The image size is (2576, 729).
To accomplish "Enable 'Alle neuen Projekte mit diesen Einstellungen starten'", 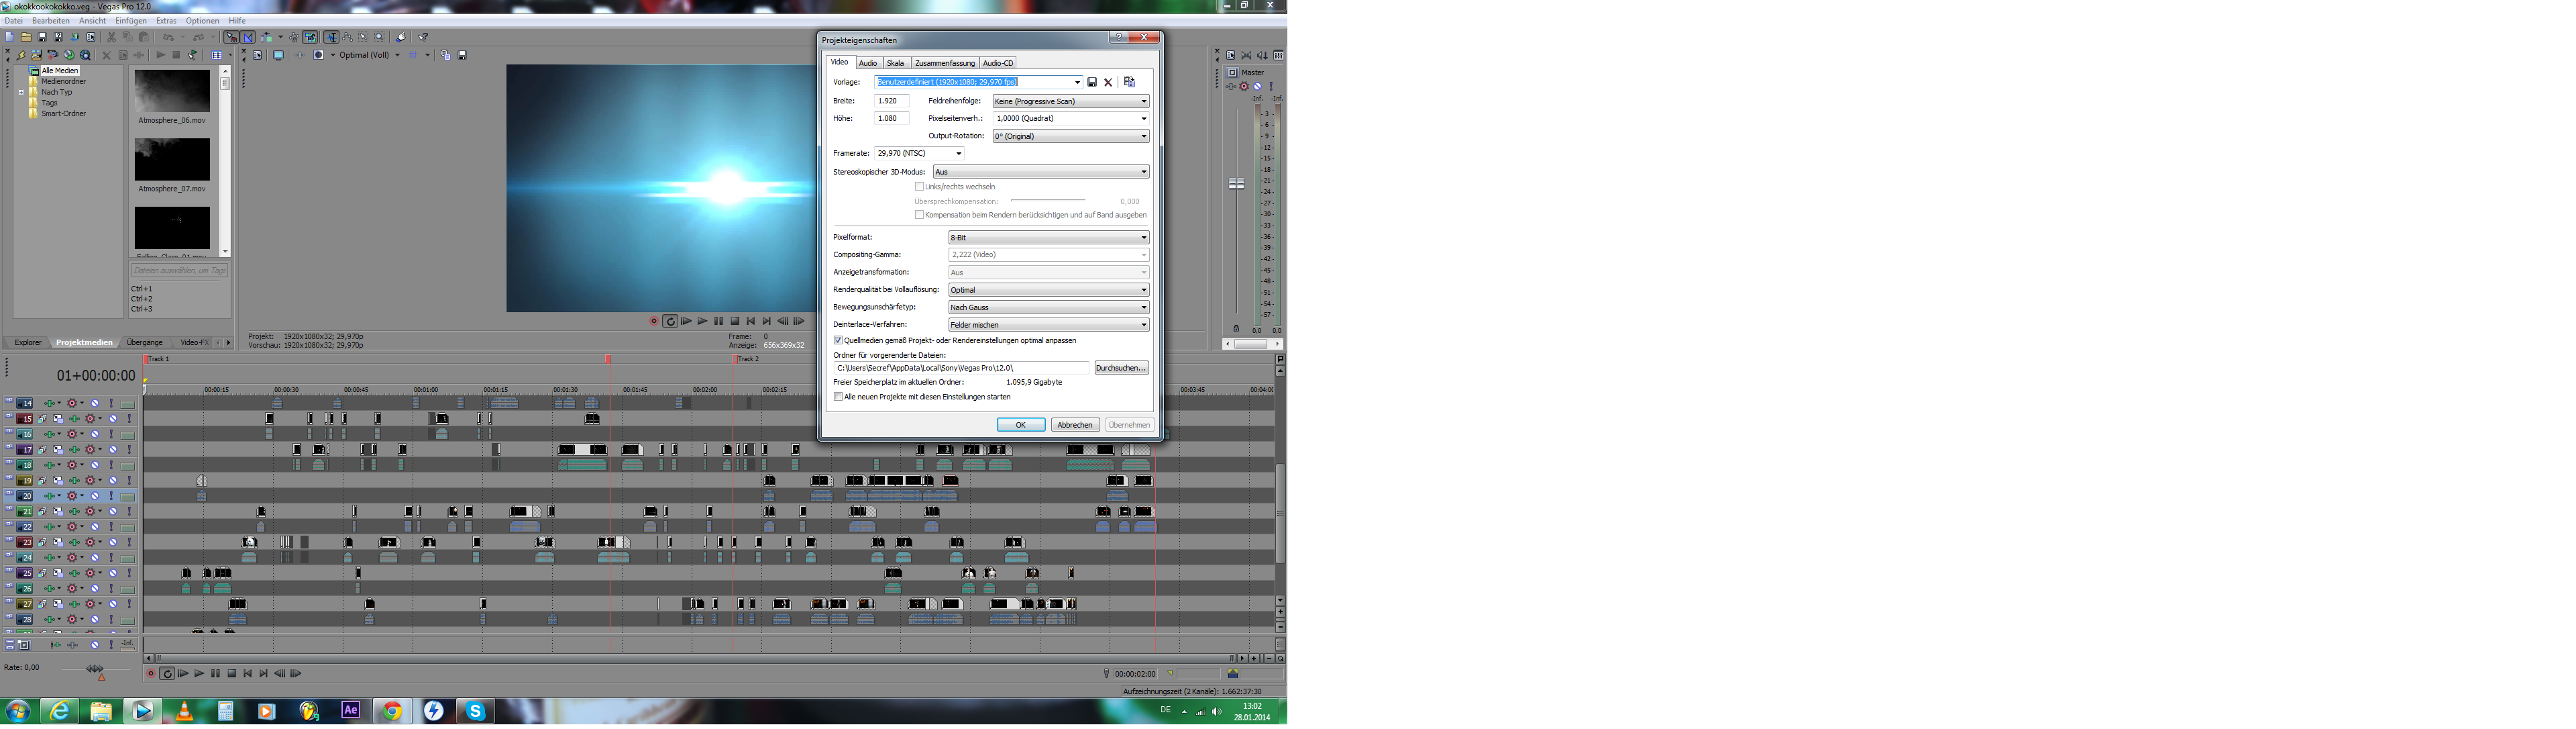I will [838, 397].
